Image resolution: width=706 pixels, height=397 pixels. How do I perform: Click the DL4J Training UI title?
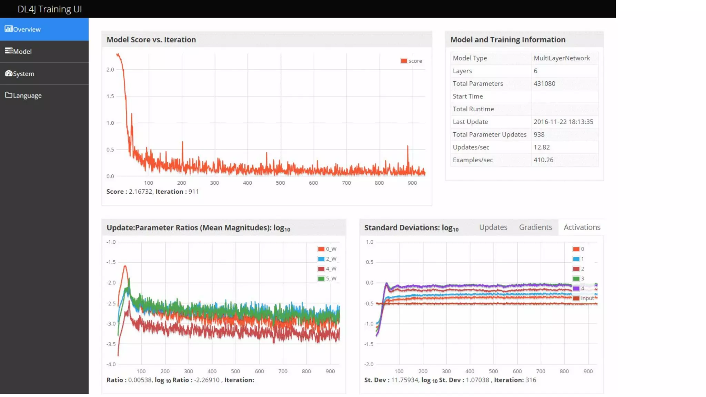coord(50,9)
